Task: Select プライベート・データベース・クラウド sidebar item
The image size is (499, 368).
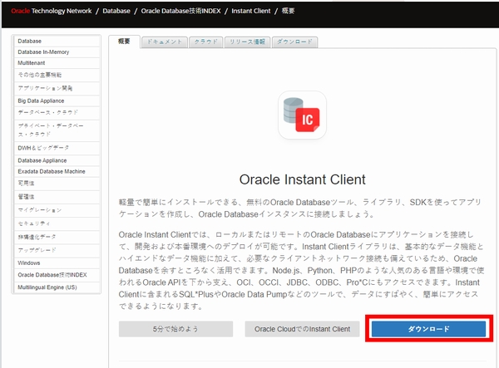Action: pyautogui.click(x=57, y=130)
